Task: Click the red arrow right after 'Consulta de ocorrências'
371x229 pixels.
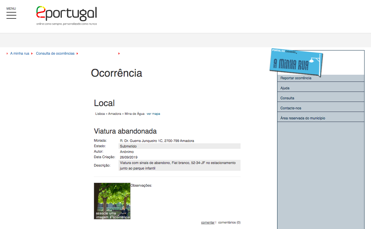Action: [77, 54]
